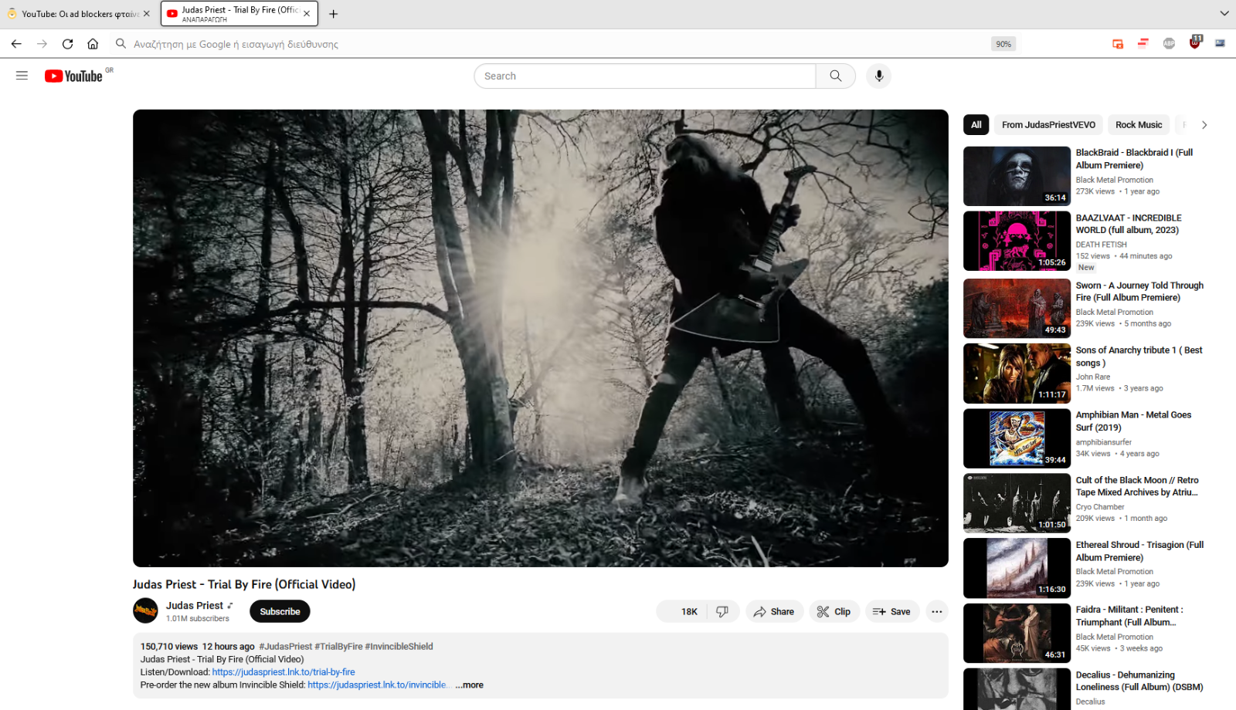Screen dimensions: 1236x710
Task: Click the #JudasPriest hashtag
Action: point(286,647)
